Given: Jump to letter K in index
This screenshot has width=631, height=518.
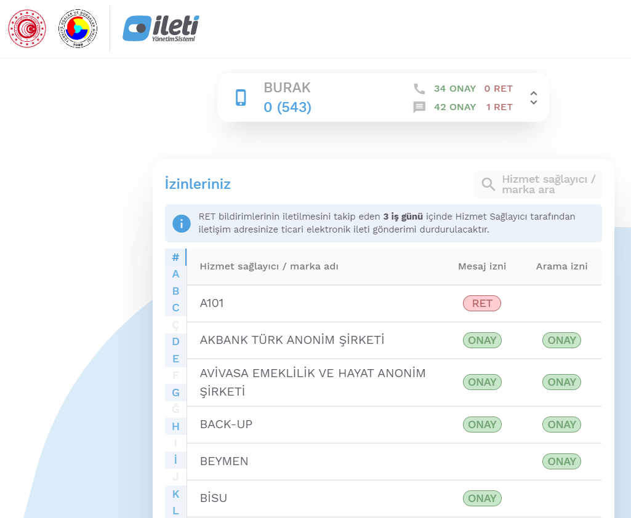Looking at the screenshot, I should tap(175, 494).
